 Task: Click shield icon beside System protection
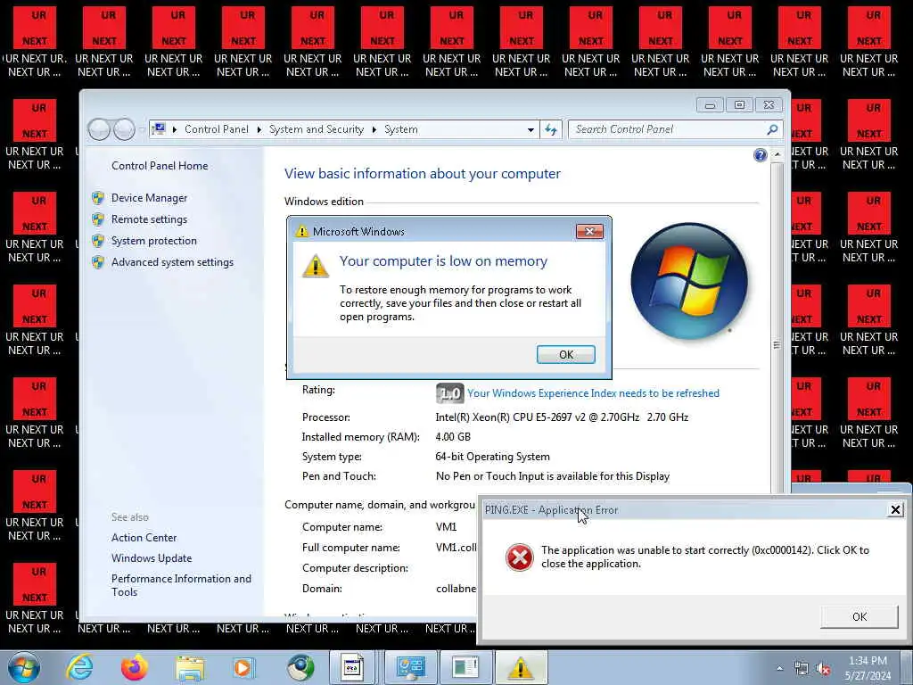(x=98, y=241)
